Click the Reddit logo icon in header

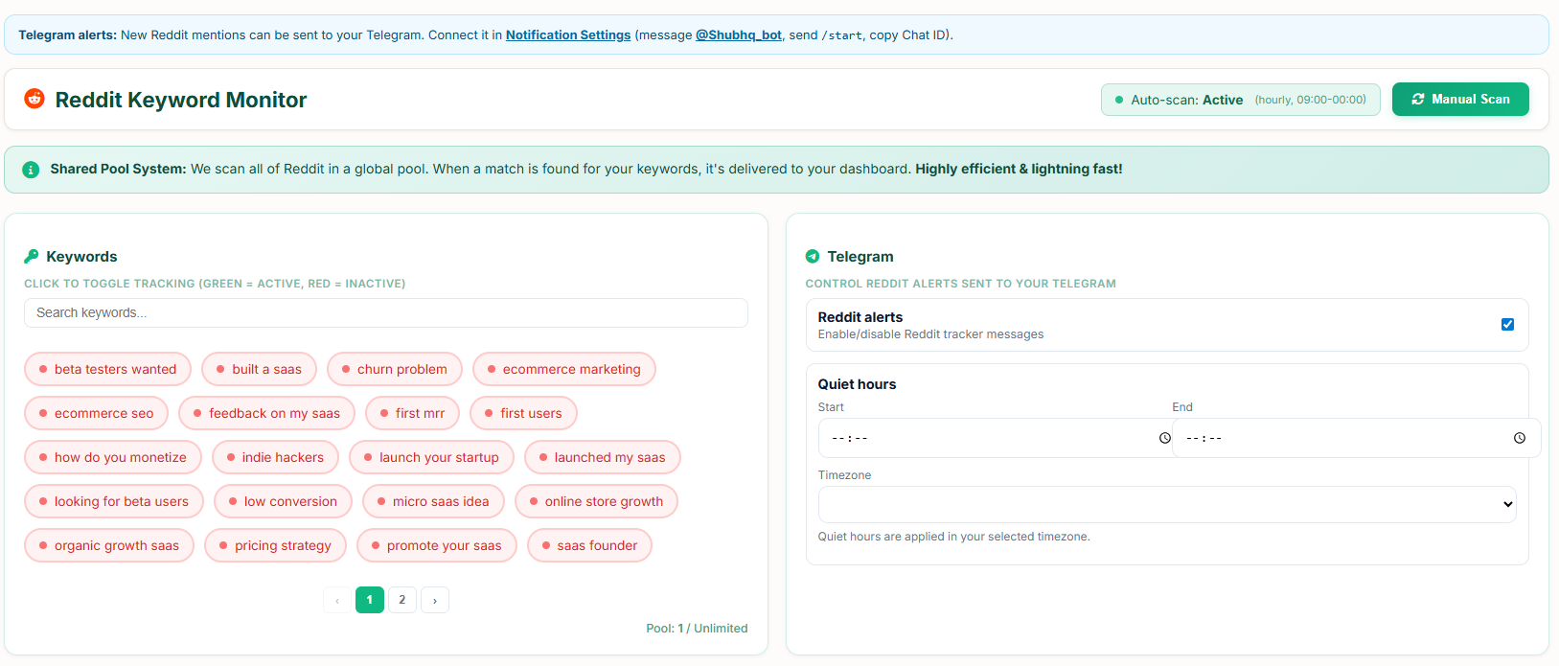click(x=34, y=99)
